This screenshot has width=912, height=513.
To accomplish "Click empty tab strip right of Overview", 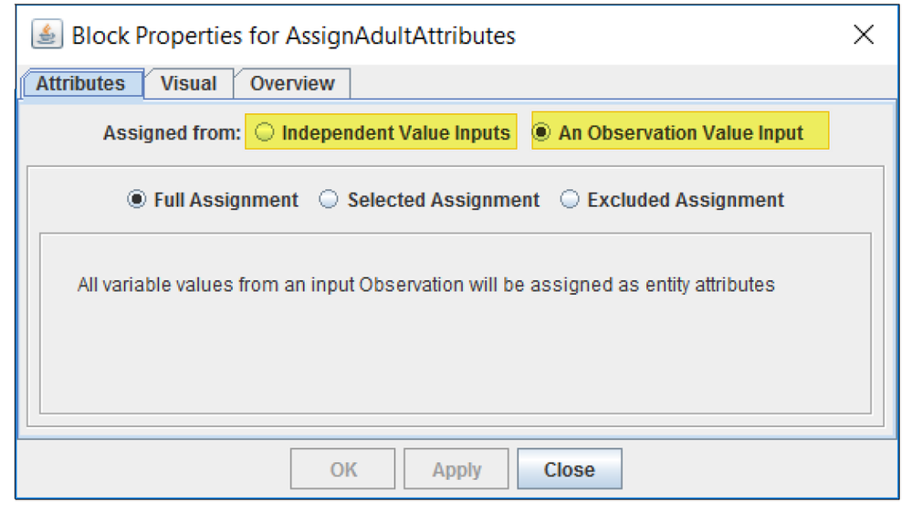I will coord(621,83).
